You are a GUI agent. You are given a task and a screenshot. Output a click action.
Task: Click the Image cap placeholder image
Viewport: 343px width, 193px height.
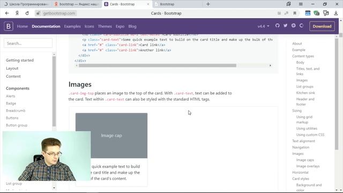pos(111,136)
